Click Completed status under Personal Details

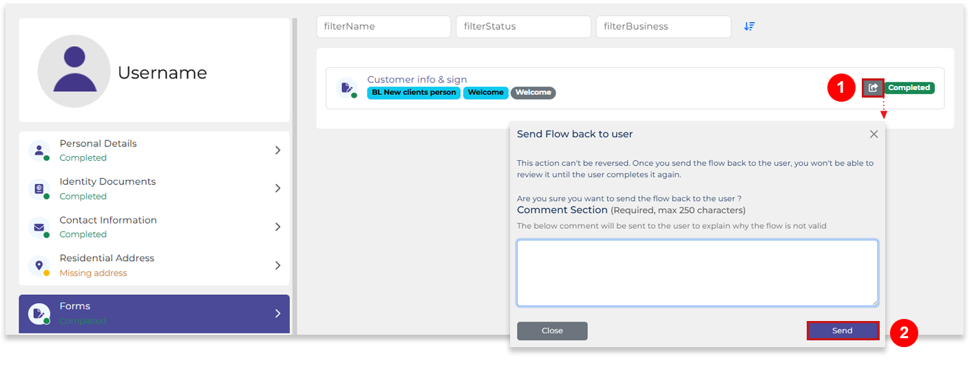click(x=83, y=158)
